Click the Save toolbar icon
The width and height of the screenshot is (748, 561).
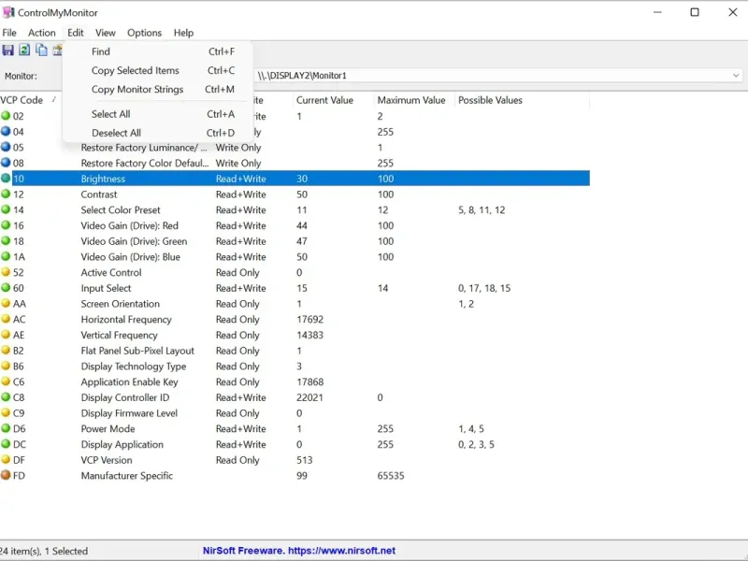(x=8, y=50)
